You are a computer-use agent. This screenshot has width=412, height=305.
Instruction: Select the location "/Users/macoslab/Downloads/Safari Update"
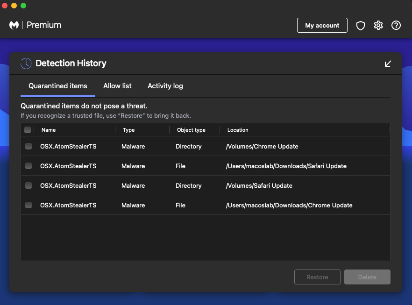coord(286,166)
